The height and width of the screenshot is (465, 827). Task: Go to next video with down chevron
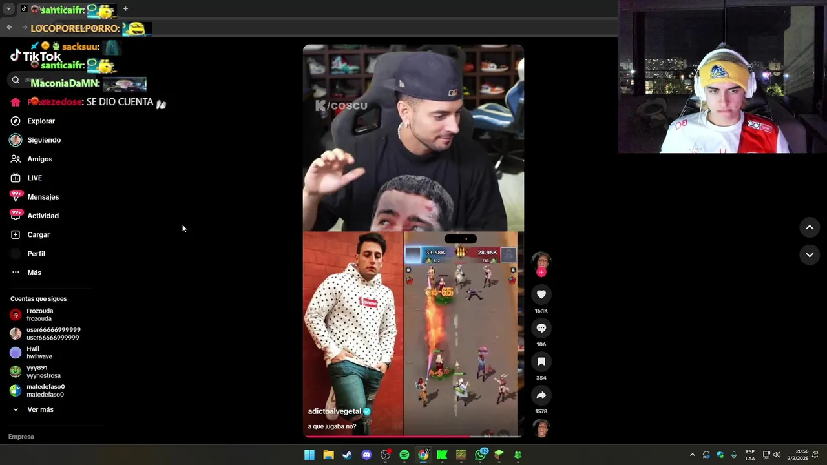coord(810,255)
